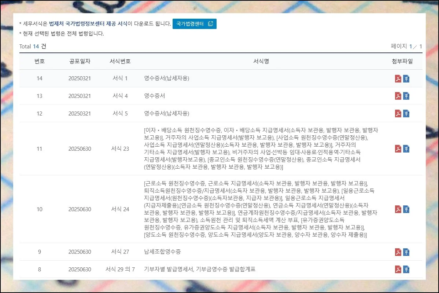439x293 pixels.
Task: Select the 영수증서 form name in row 13
Action: tap(154, 96)
